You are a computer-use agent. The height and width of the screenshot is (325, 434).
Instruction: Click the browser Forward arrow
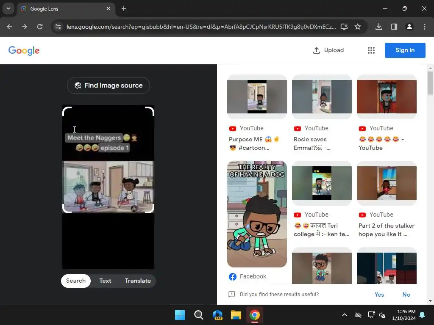tap(25, 27)
